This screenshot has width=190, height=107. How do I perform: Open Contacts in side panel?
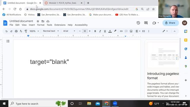click(186, 57)
